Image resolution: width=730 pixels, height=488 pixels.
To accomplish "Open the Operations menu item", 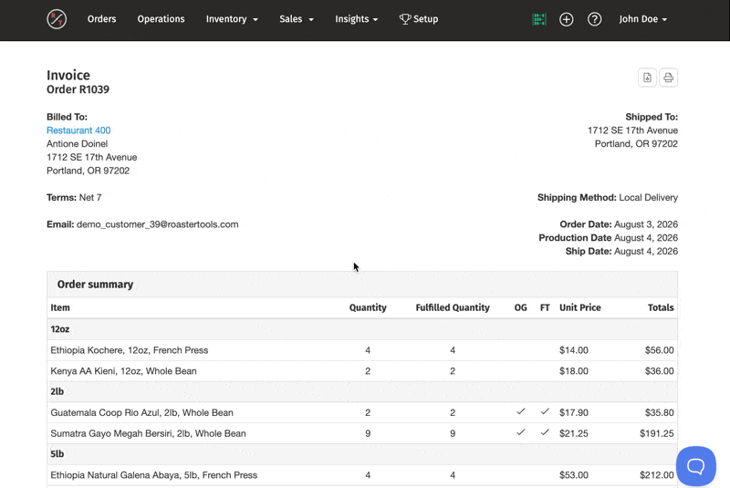I will (162, 19).
